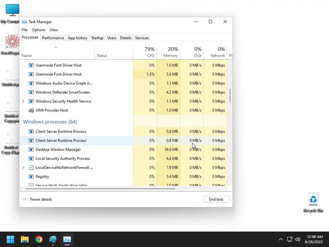Launch Google Chrome from the taskbar
Screen dimensions: 329x247
point(39,239)
